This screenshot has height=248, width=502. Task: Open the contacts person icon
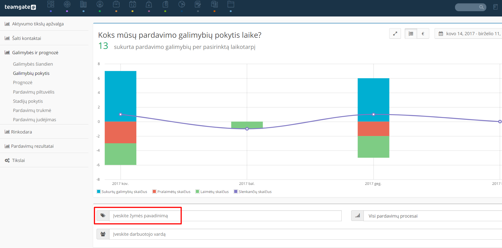tap(100, 4)
